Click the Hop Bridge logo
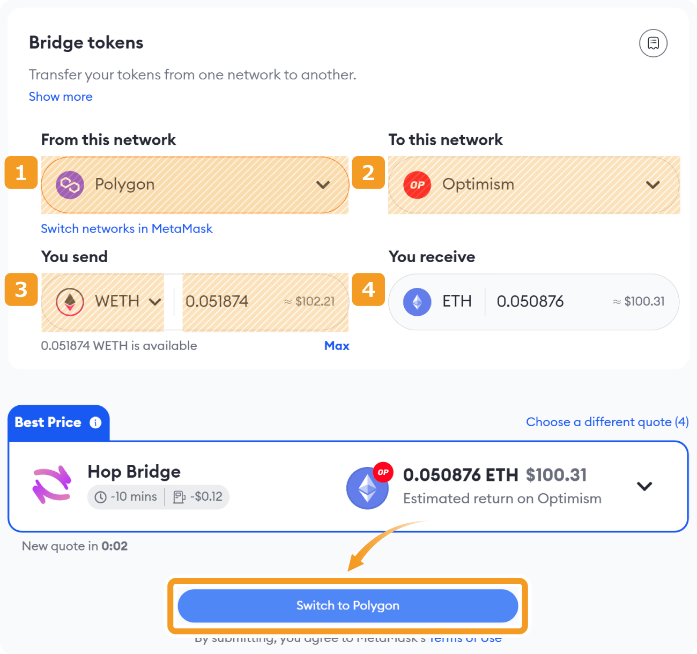This screenshot has width=697, height=654. (x=51, y=484)
